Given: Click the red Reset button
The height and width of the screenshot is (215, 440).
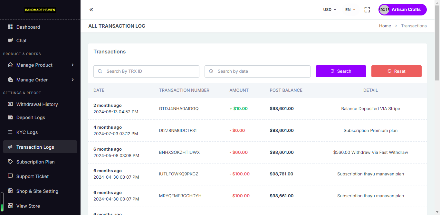Looking at the screenshot, I should [397, 71].
